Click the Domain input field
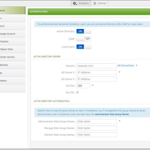The height and width of the screenshot is (150, 150). click(x=96, y=66)
